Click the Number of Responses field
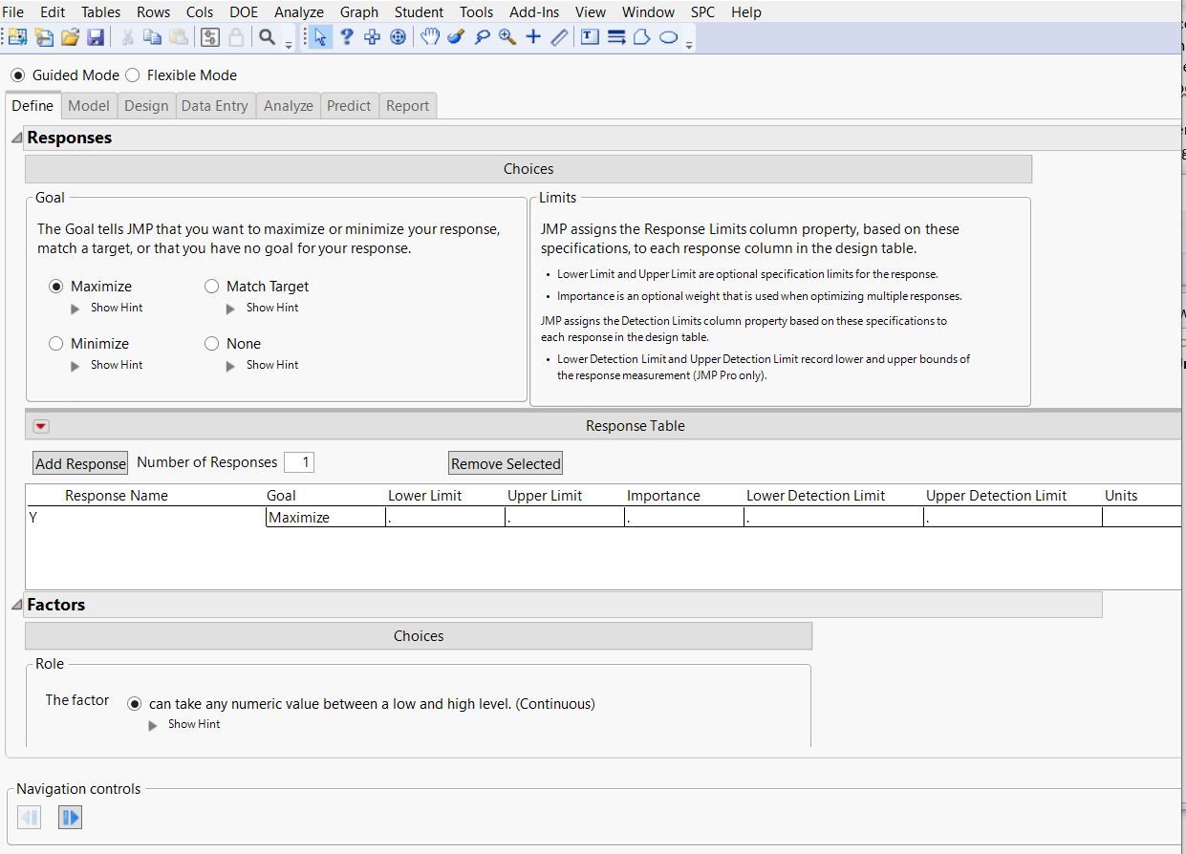This screenshot has height=854, width=1186. click(x=299, y=462)
